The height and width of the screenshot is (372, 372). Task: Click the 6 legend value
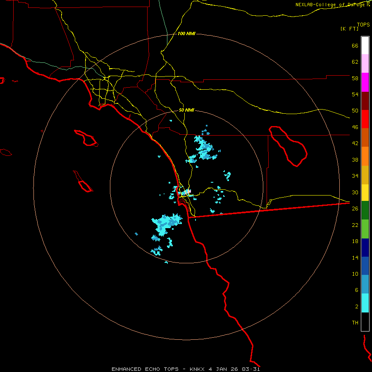pos(357,290)
